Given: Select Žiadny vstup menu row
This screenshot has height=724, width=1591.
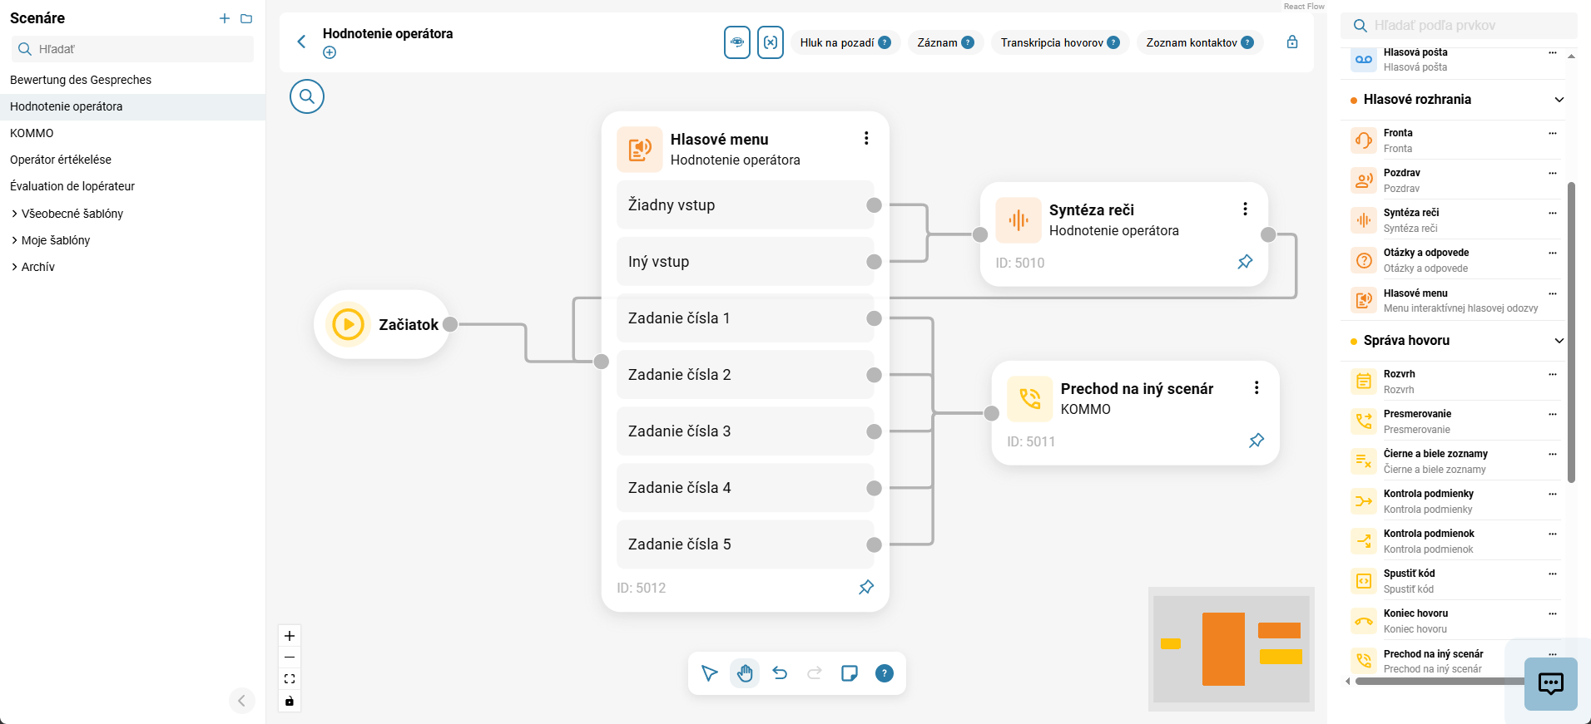Looking at the screenshot, I should 746,204.
